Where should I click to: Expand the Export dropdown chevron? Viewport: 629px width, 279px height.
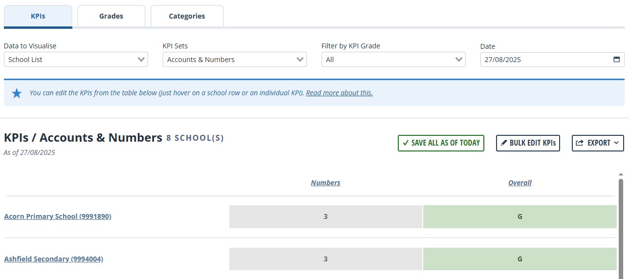(616, 143)
